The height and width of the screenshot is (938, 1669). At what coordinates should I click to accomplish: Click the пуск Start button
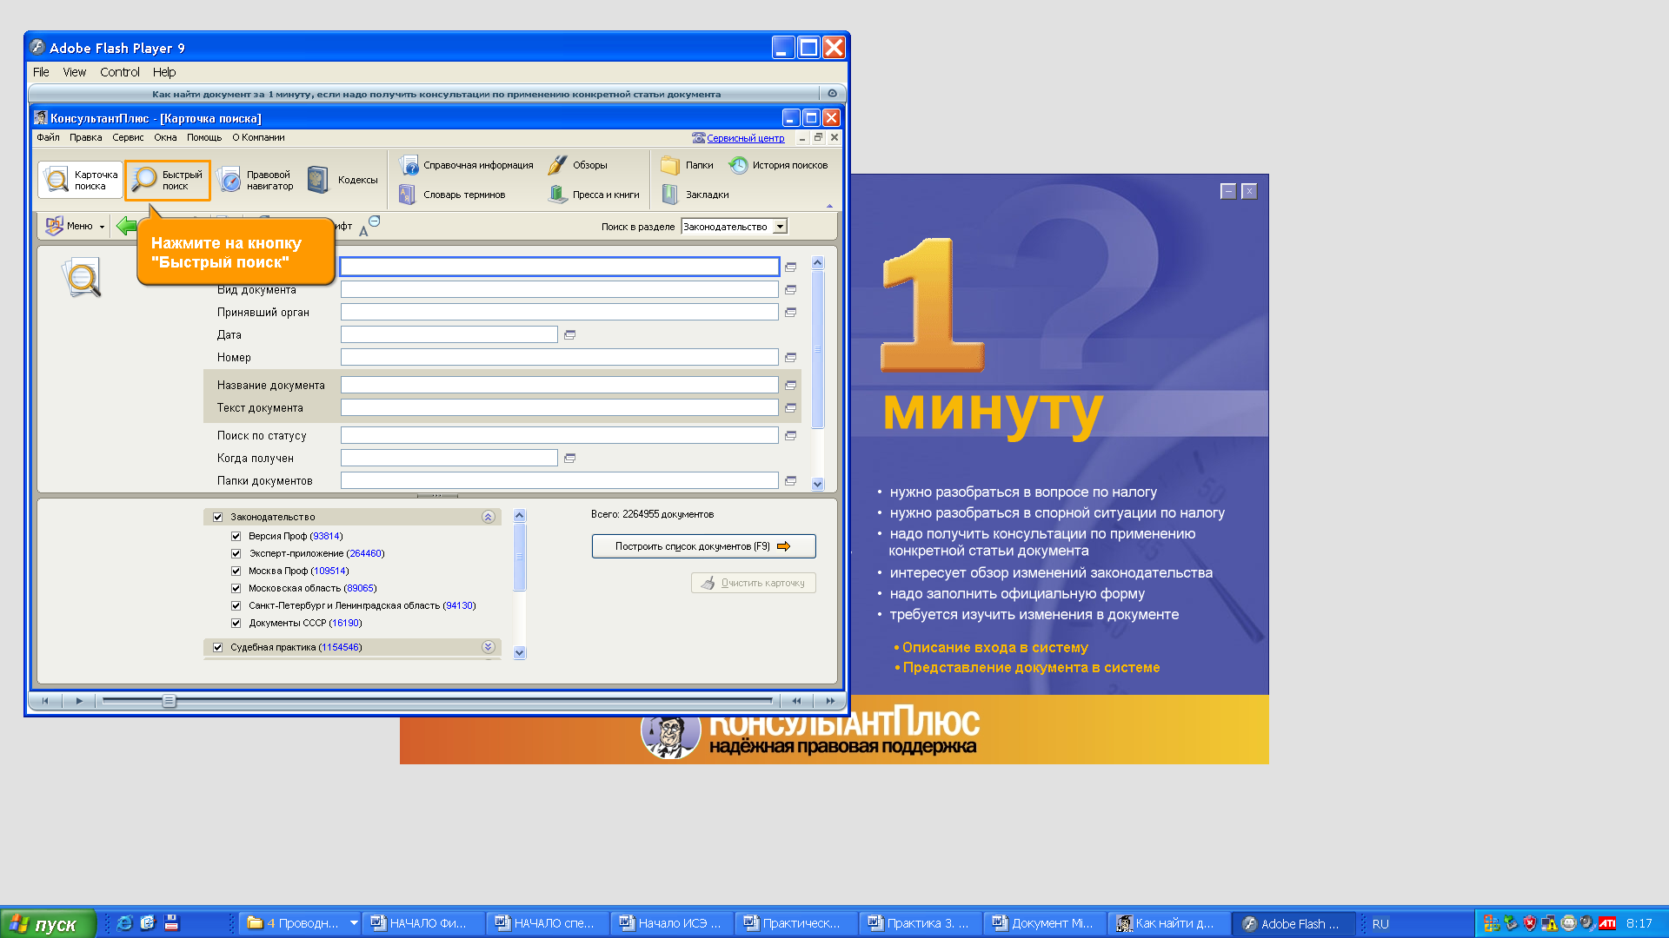click(47, 924)
